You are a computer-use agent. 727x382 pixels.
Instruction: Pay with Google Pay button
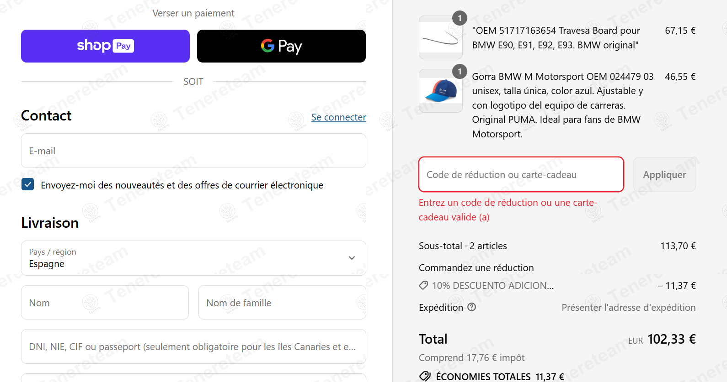[x=281, y=46]
